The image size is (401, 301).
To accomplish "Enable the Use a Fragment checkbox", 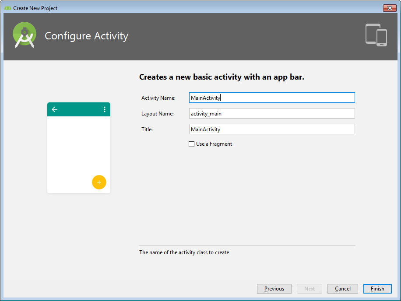I will pos(191,144).
